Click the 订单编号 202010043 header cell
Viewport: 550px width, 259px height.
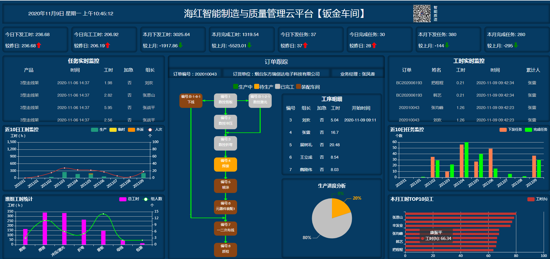(x=195, y=74)
